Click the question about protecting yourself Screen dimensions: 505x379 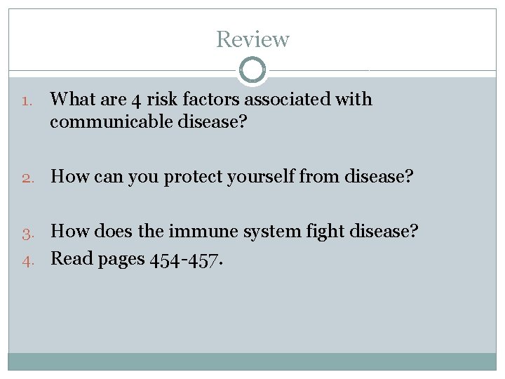(x=232, y=177)
